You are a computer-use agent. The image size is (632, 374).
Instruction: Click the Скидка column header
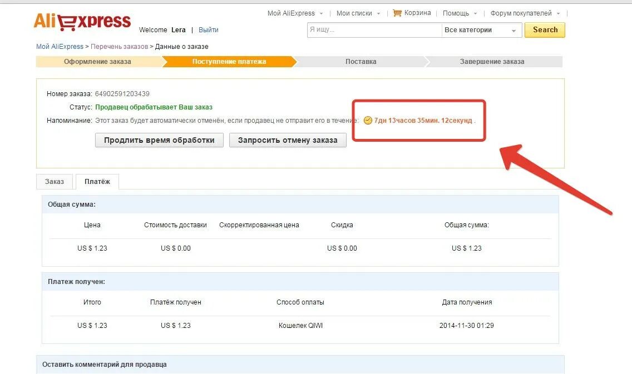click(x=342, y=225)
